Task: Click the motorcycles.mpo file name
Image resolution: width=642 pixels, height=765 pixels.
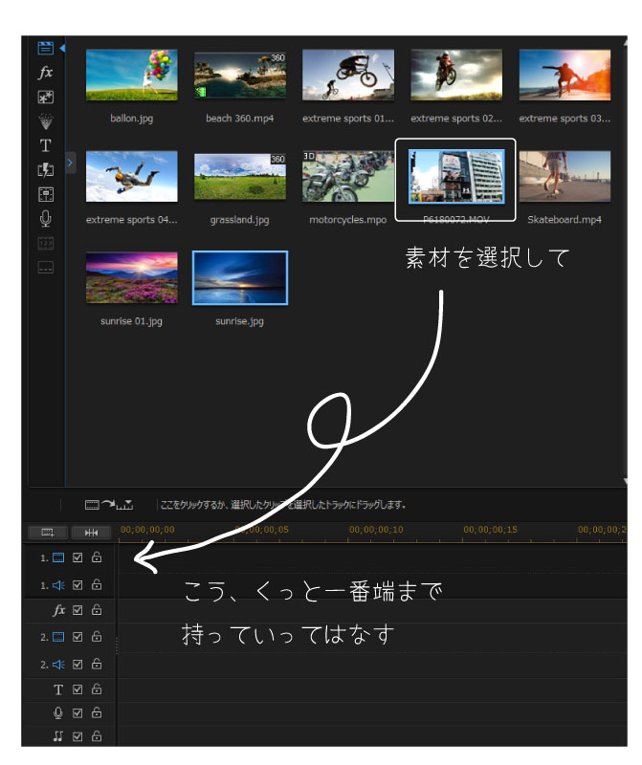Action: 348,220
